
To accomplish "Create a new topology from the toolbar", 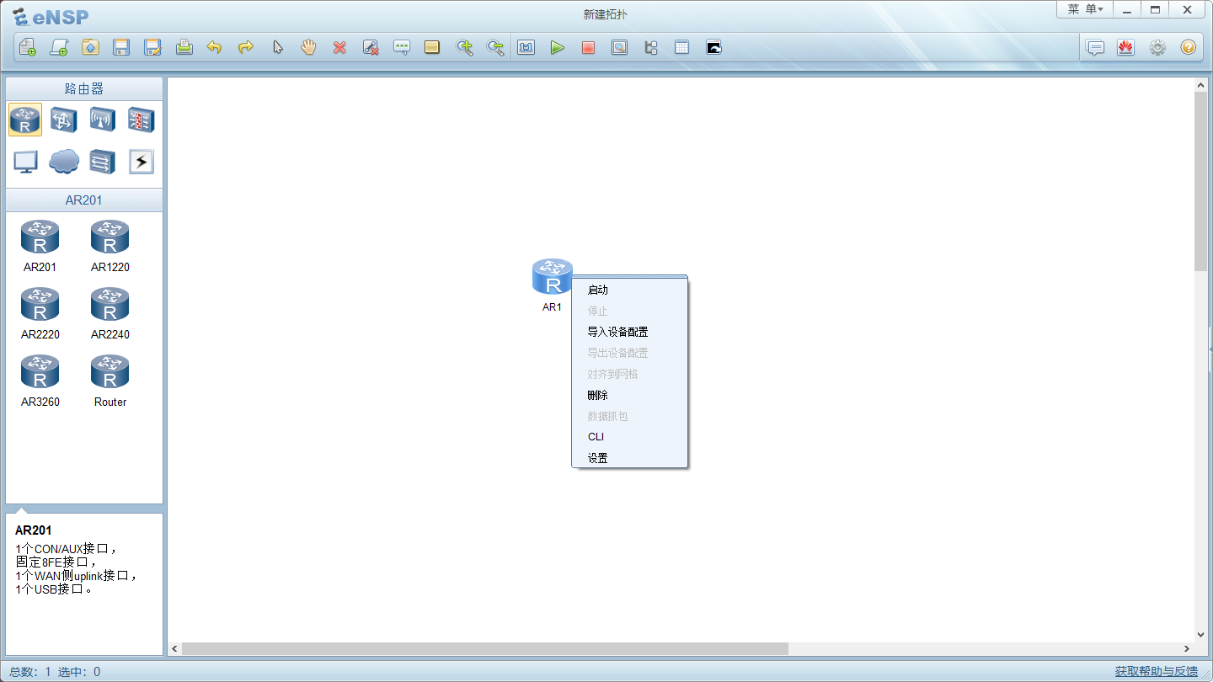I will [28, 47].
